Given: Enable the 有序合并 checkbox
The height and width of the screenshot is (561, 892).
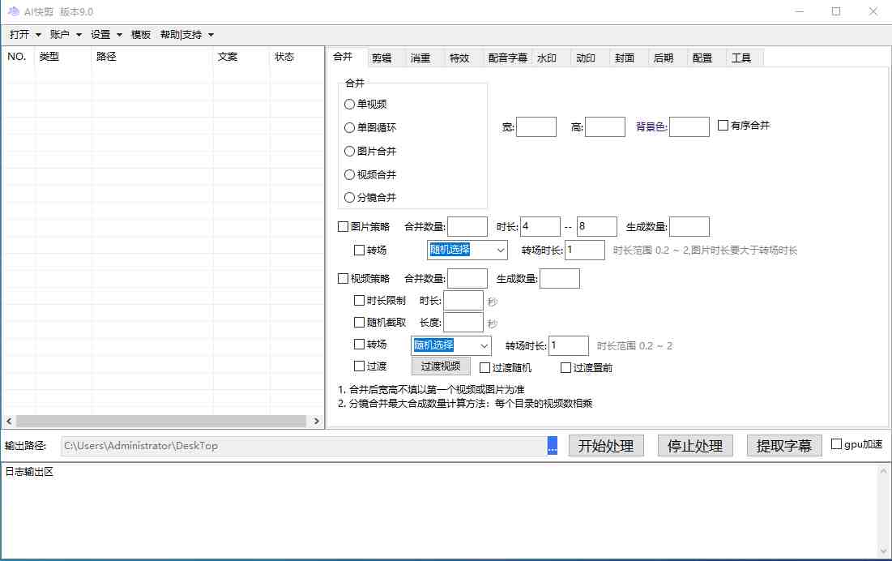Looking at the screenshot, I should pos(723,126).
